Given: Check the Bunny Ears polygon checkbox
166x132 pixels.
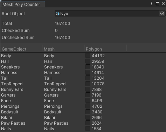Looking at the screenshot, I should 88,89.
